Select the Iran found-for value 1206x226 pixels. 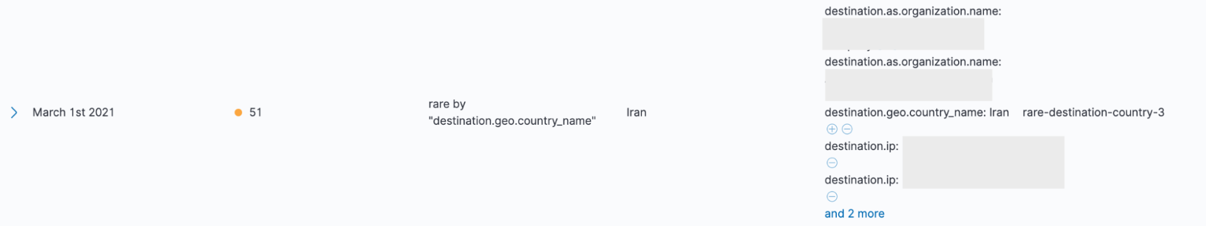[636, 113]
